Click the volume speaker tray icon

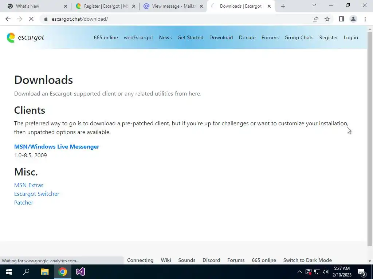(326, 272)
